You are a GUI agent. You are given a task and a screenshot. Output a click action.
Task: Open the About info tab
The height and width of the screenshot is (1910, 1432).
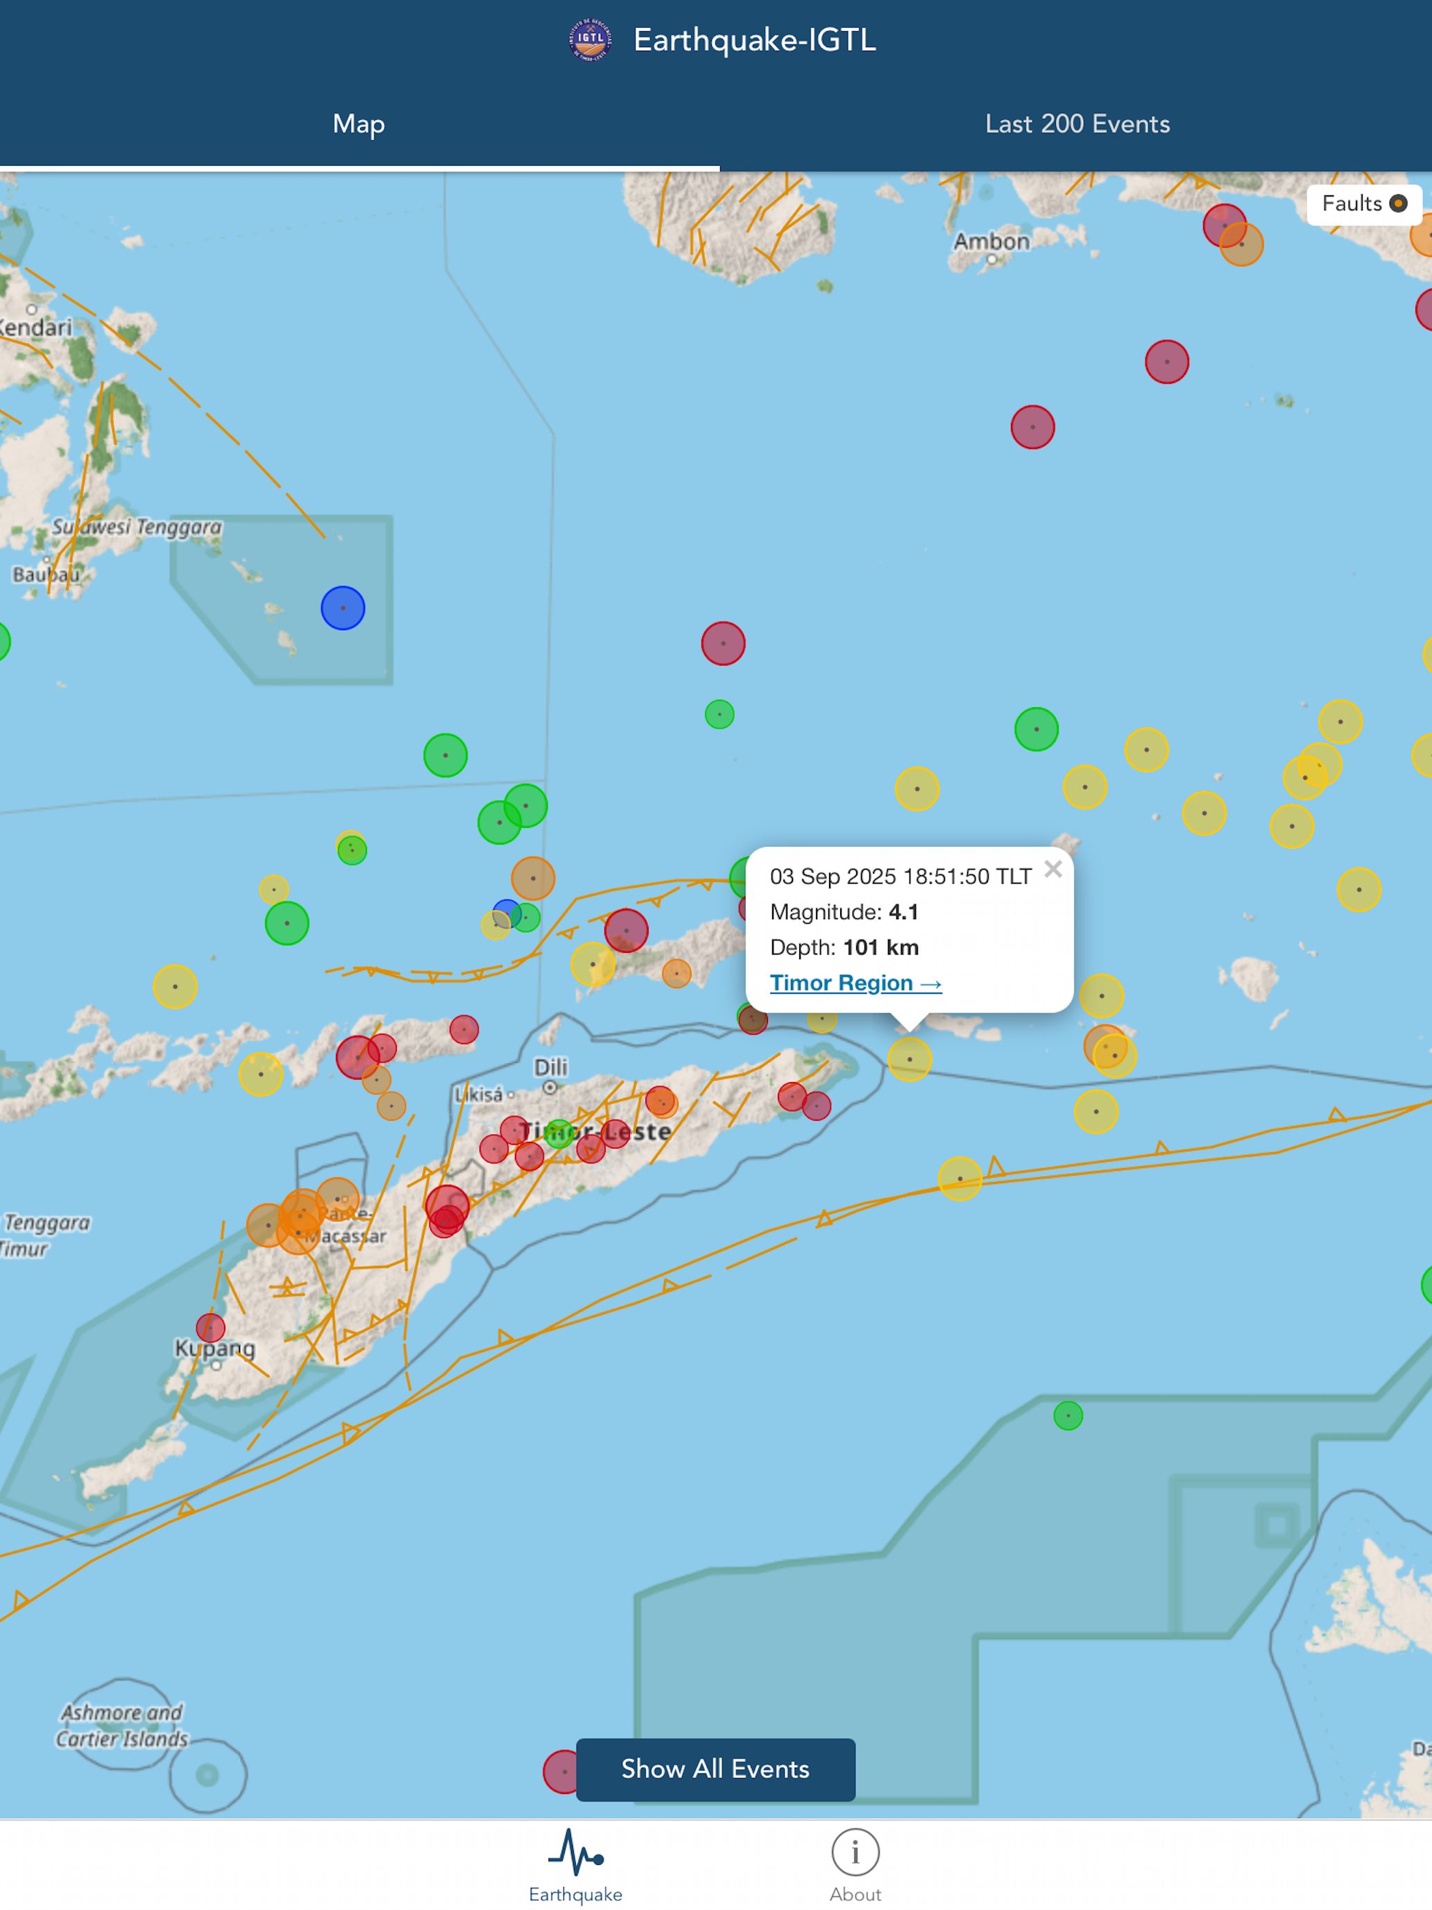click(x=855, y=1865)
